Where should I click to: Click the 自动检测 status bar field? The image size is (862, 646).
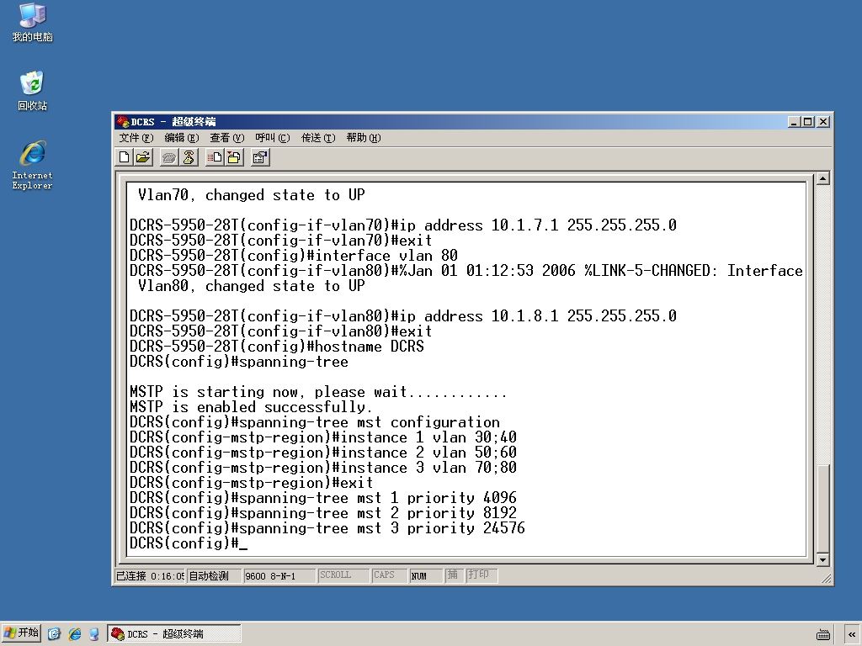[213, 575]
